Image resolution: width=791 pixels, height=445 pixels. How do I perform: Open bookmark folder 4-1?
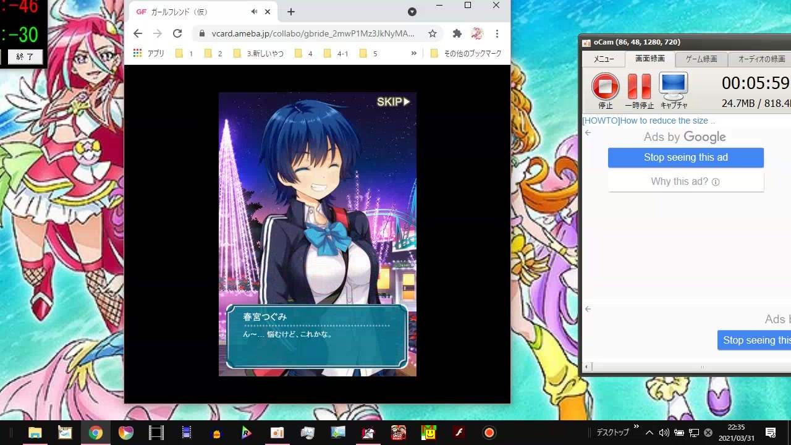pyautogui.click(x=336, y=53)
